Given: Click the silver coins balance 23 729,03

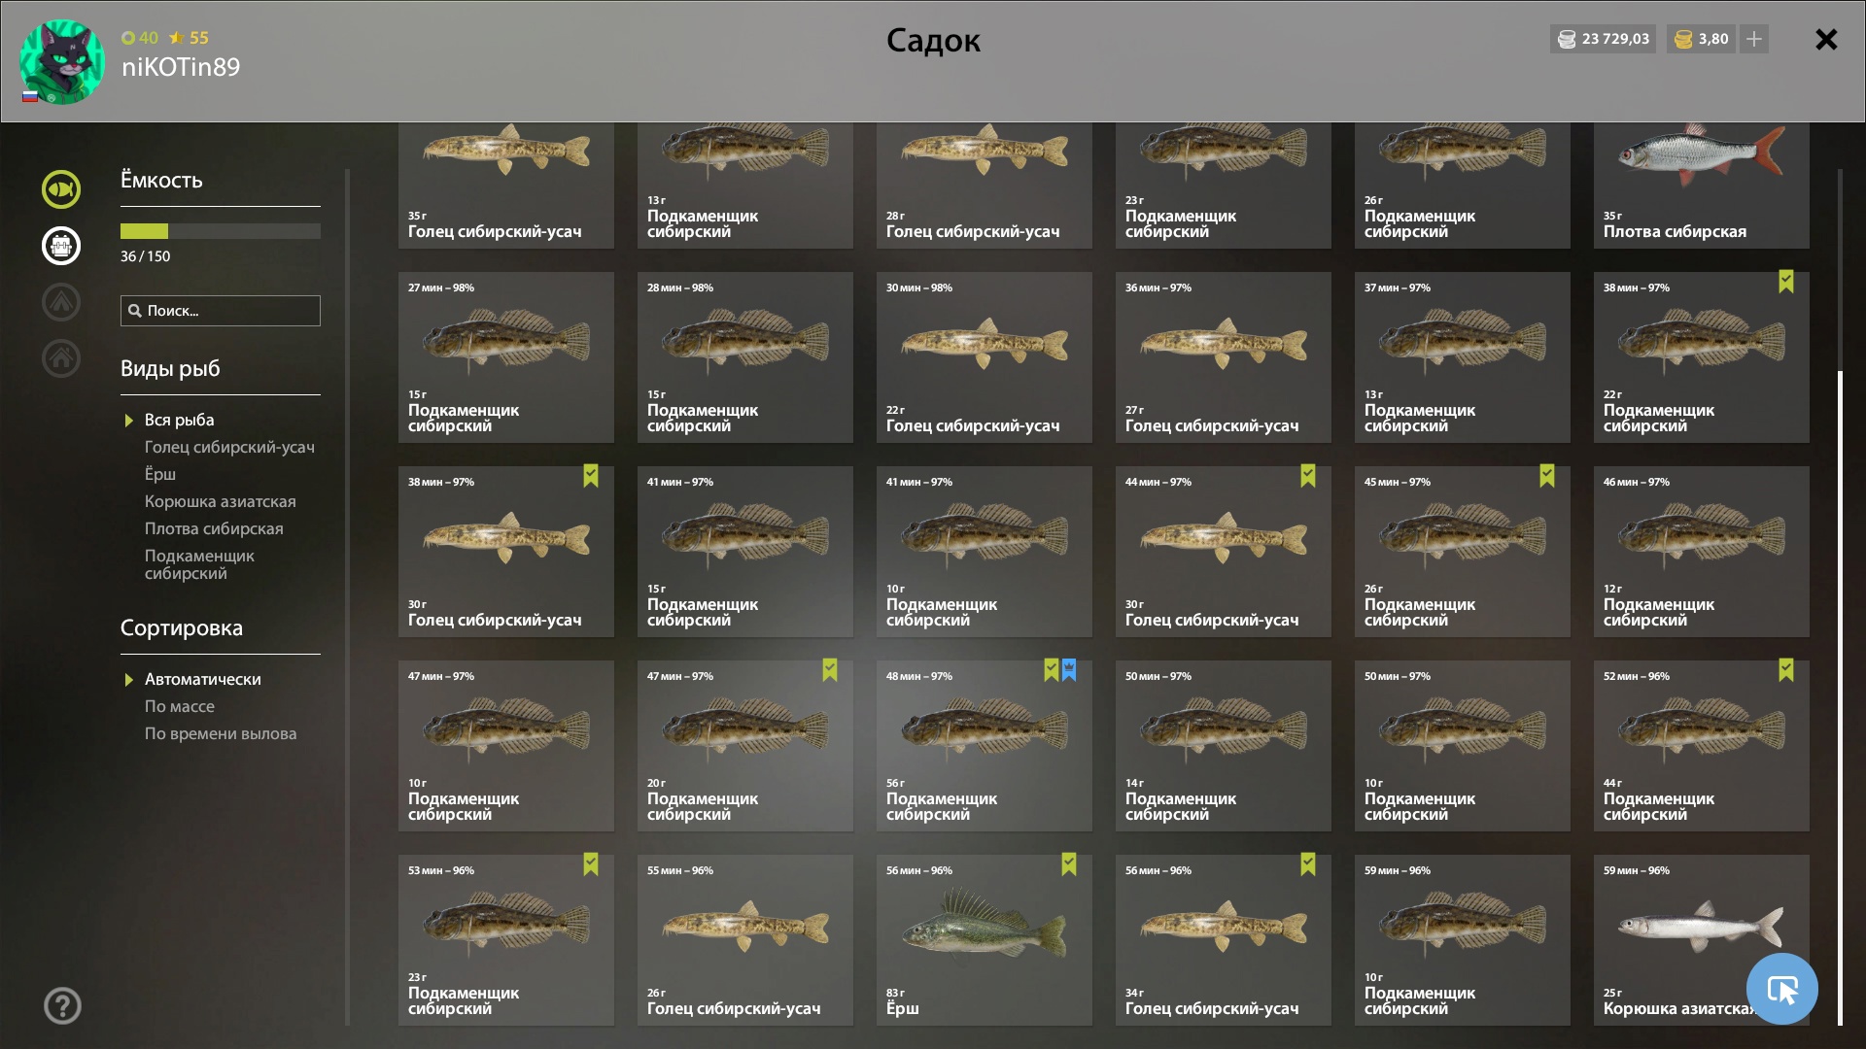Looking at the screenshot, I should point(1603,39).
